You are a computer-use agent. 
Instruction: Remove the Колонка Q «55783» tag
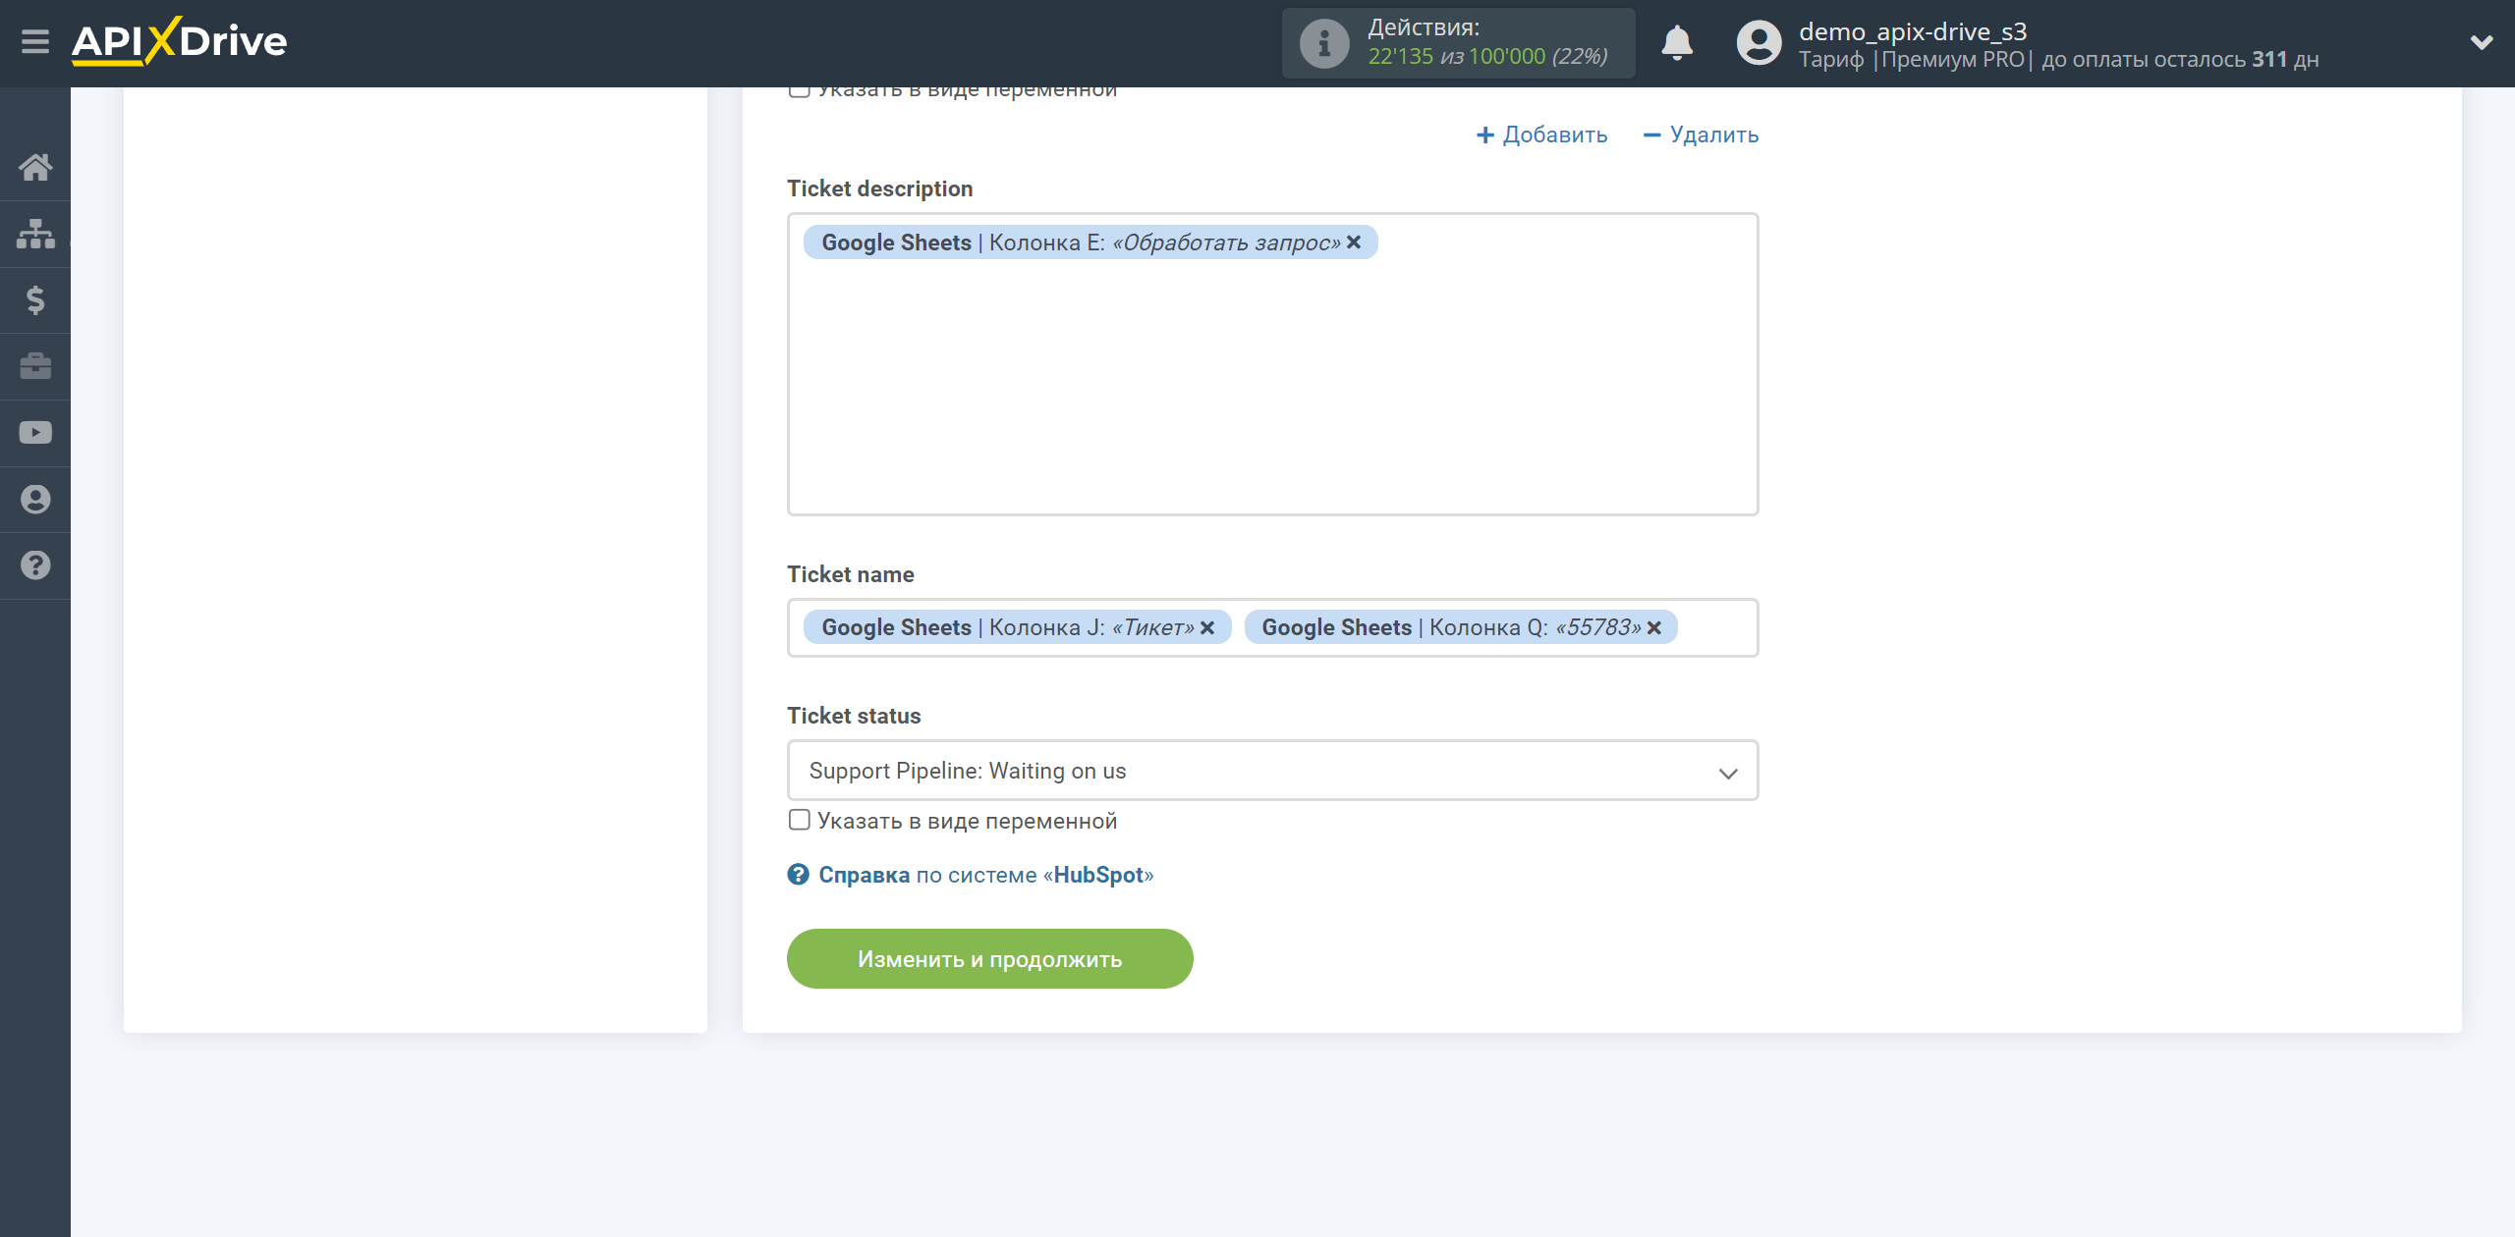point(1654,627)
